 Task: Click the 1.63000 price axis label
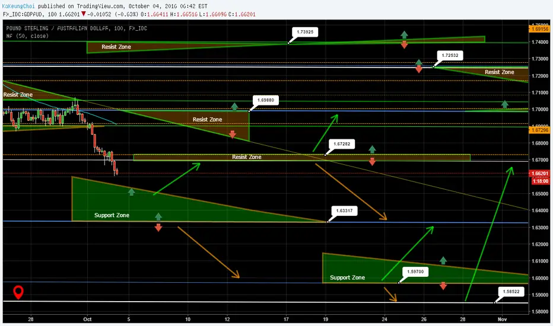coord(539,228)
